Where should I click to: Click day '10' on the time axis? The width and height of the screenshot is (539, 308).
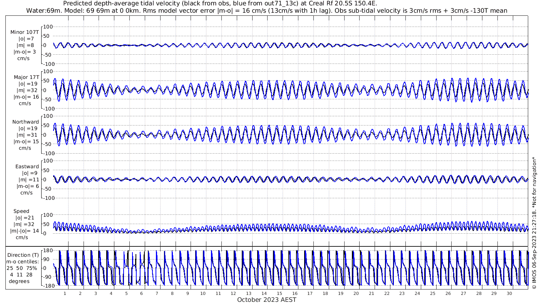pyautogui.click(x=203, y=293)
